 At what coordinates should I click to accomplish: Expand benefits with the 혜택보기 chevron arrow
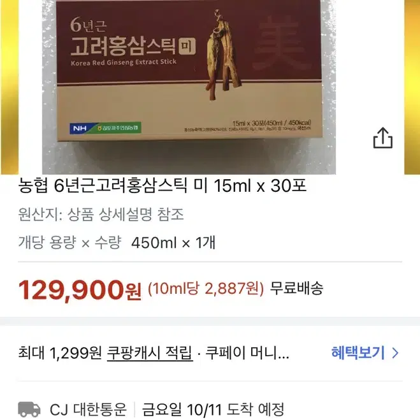[x=395, y=353]
